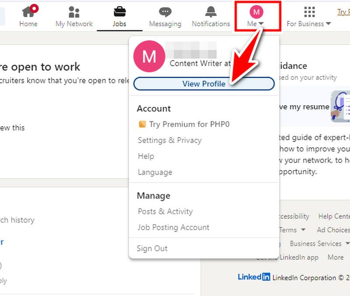Expand the Business Services footer dropdown
The width and height of the screenshot is (350, 296).
point(347,243)
